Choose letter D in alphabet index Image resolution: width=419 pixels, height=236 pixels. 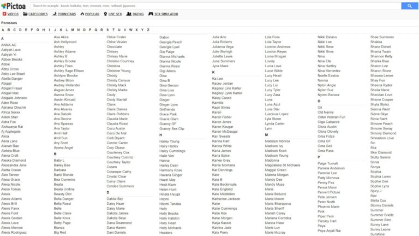tap(20, 30)
